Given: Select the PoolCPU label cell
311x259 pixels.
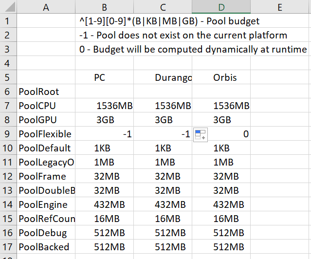Looking at the screenshot, I should [x=46, y=105].
